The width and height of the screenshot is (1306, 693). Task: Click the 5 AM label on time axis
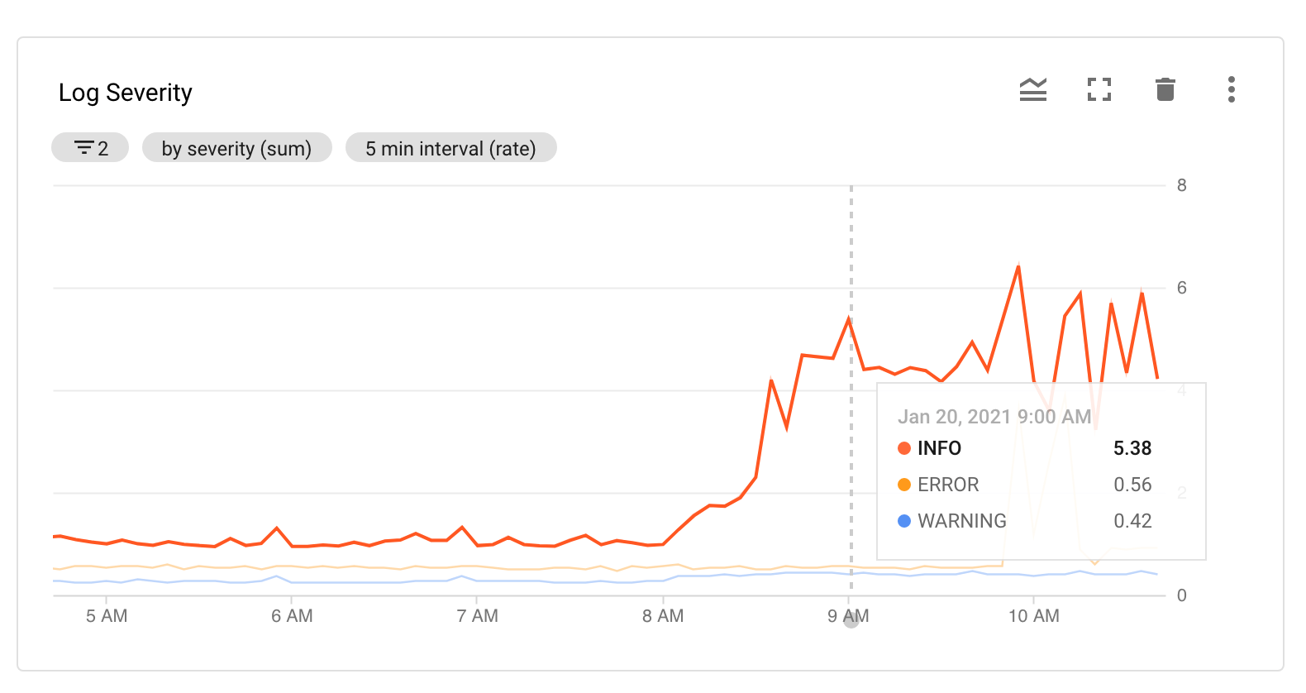click(x=107, y=616)
